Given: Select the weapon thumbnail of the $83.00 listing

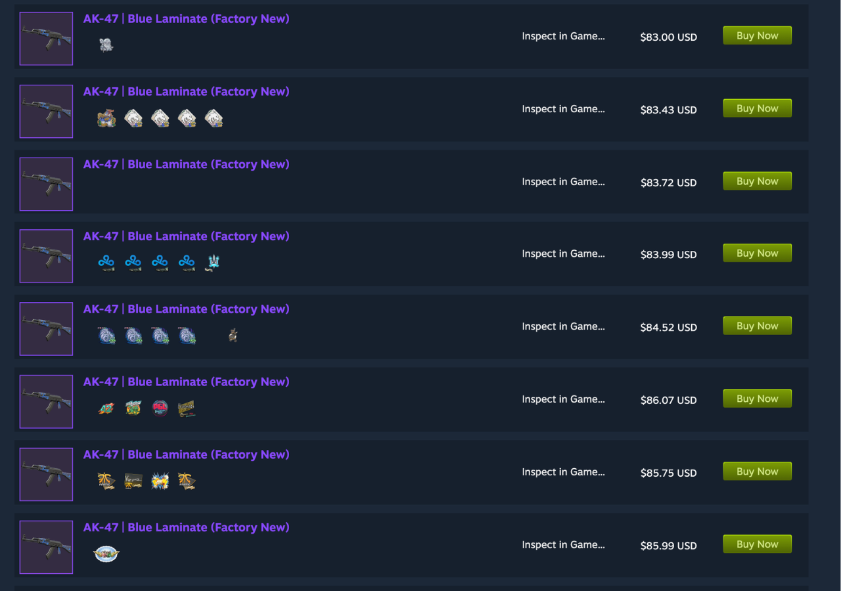Looking at the screenshot, I should [46, 38].
